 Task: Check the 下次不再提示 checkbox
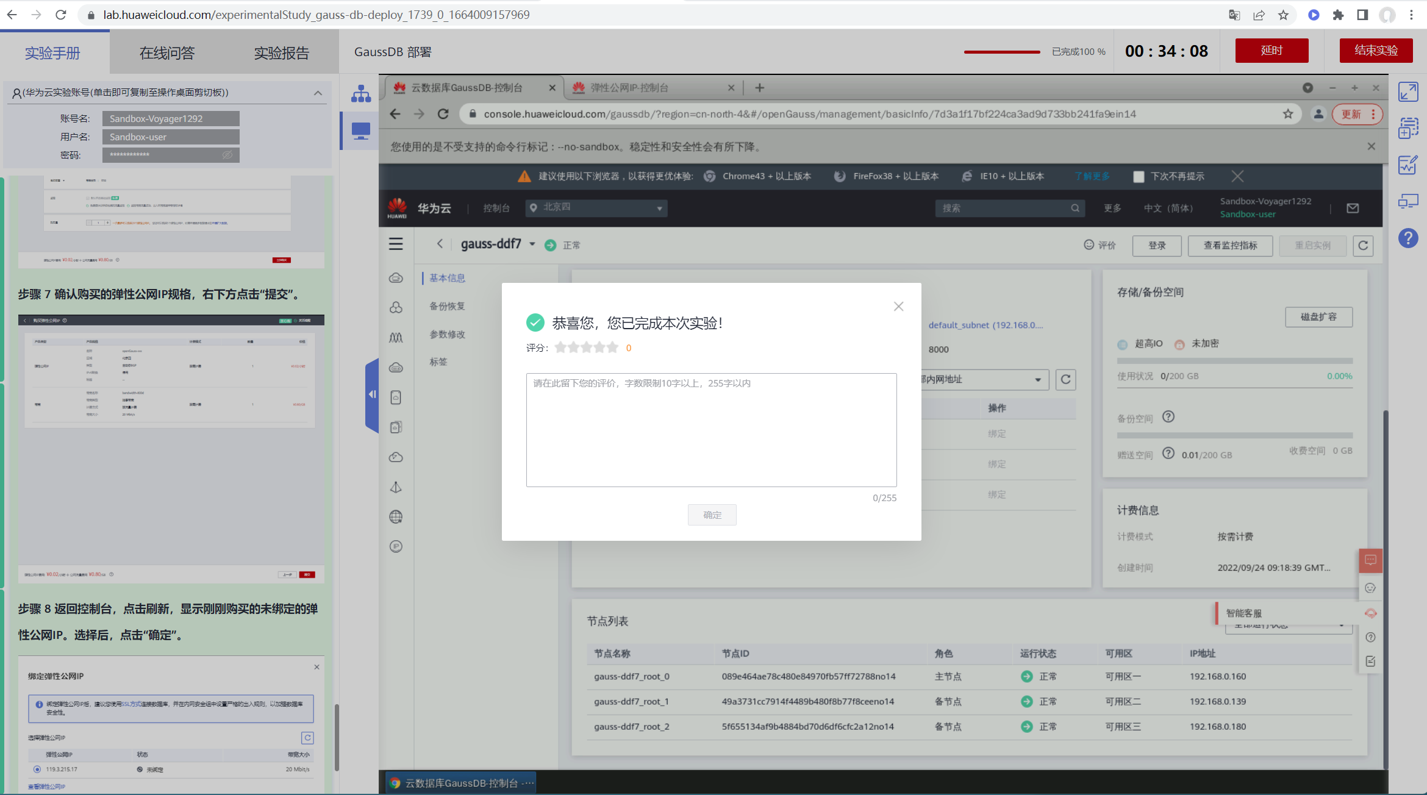coord(1138,177)
